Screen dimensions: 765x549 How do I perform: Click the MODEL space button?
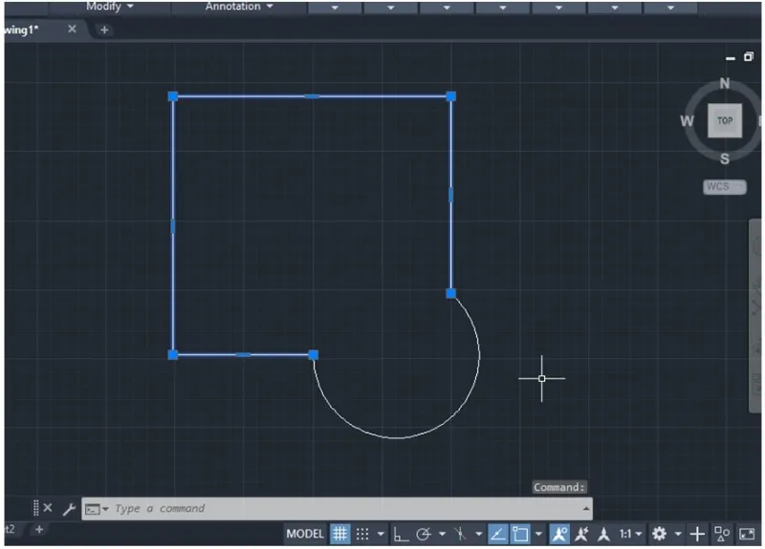pyautogui.click(x=305, y=534)
